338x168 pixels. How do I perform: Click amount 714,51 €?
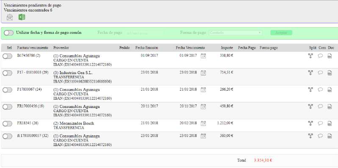pyautogui.click(x=227, y=72)
